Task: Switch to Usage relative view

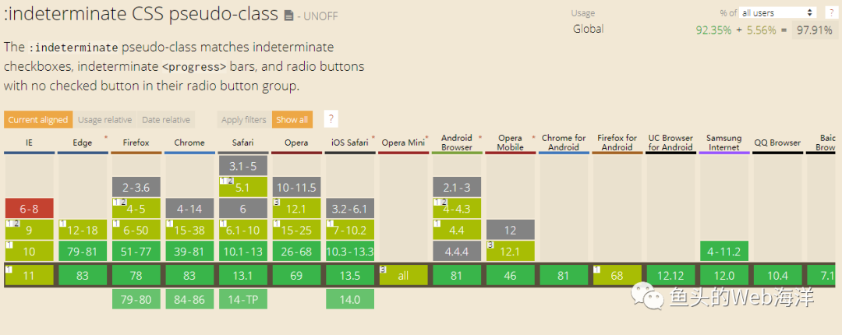Action: (x=105, y=120)
